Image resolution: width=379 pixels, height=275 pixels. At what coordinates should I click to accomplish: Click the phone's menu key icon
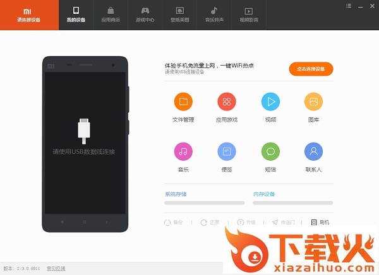(62, 222)
